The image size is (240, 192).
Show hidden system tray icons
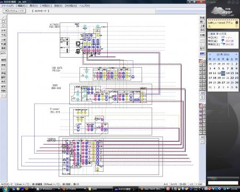(x=202, y=189)
